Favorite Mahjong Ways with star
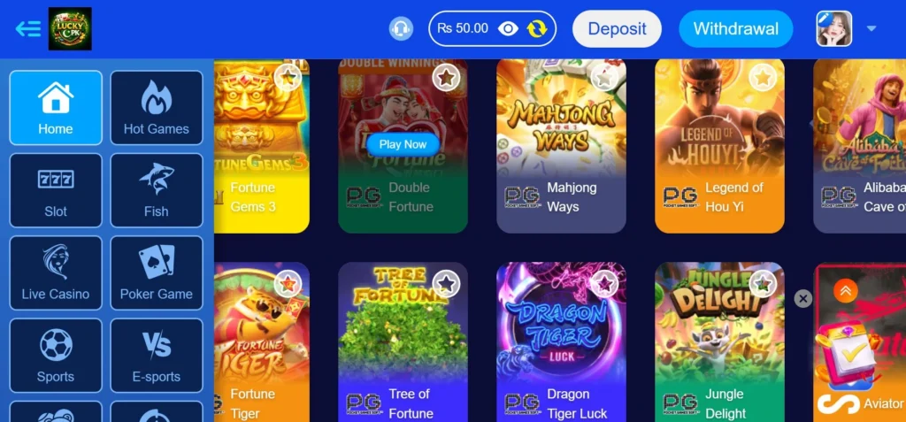This screenshot has height=422, width=906. click(604, 77)
